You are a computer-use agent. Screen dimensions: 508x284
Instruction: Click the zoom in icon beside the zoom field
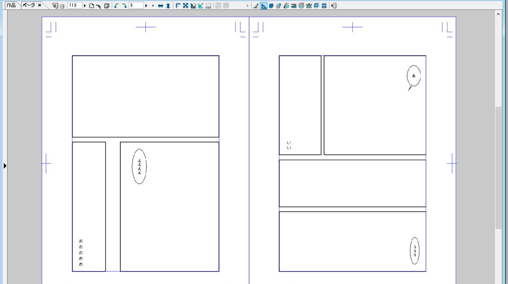point(55,6)
